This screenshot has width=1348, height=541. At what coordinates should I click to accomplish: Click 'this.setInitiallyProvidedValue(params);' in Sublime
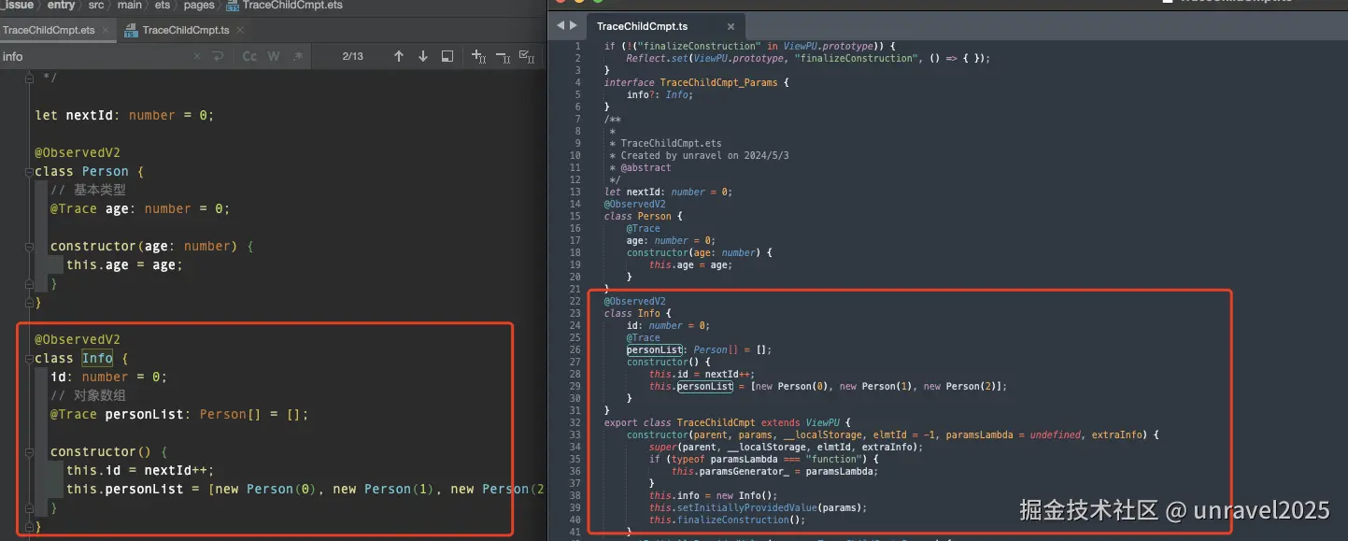759,508
